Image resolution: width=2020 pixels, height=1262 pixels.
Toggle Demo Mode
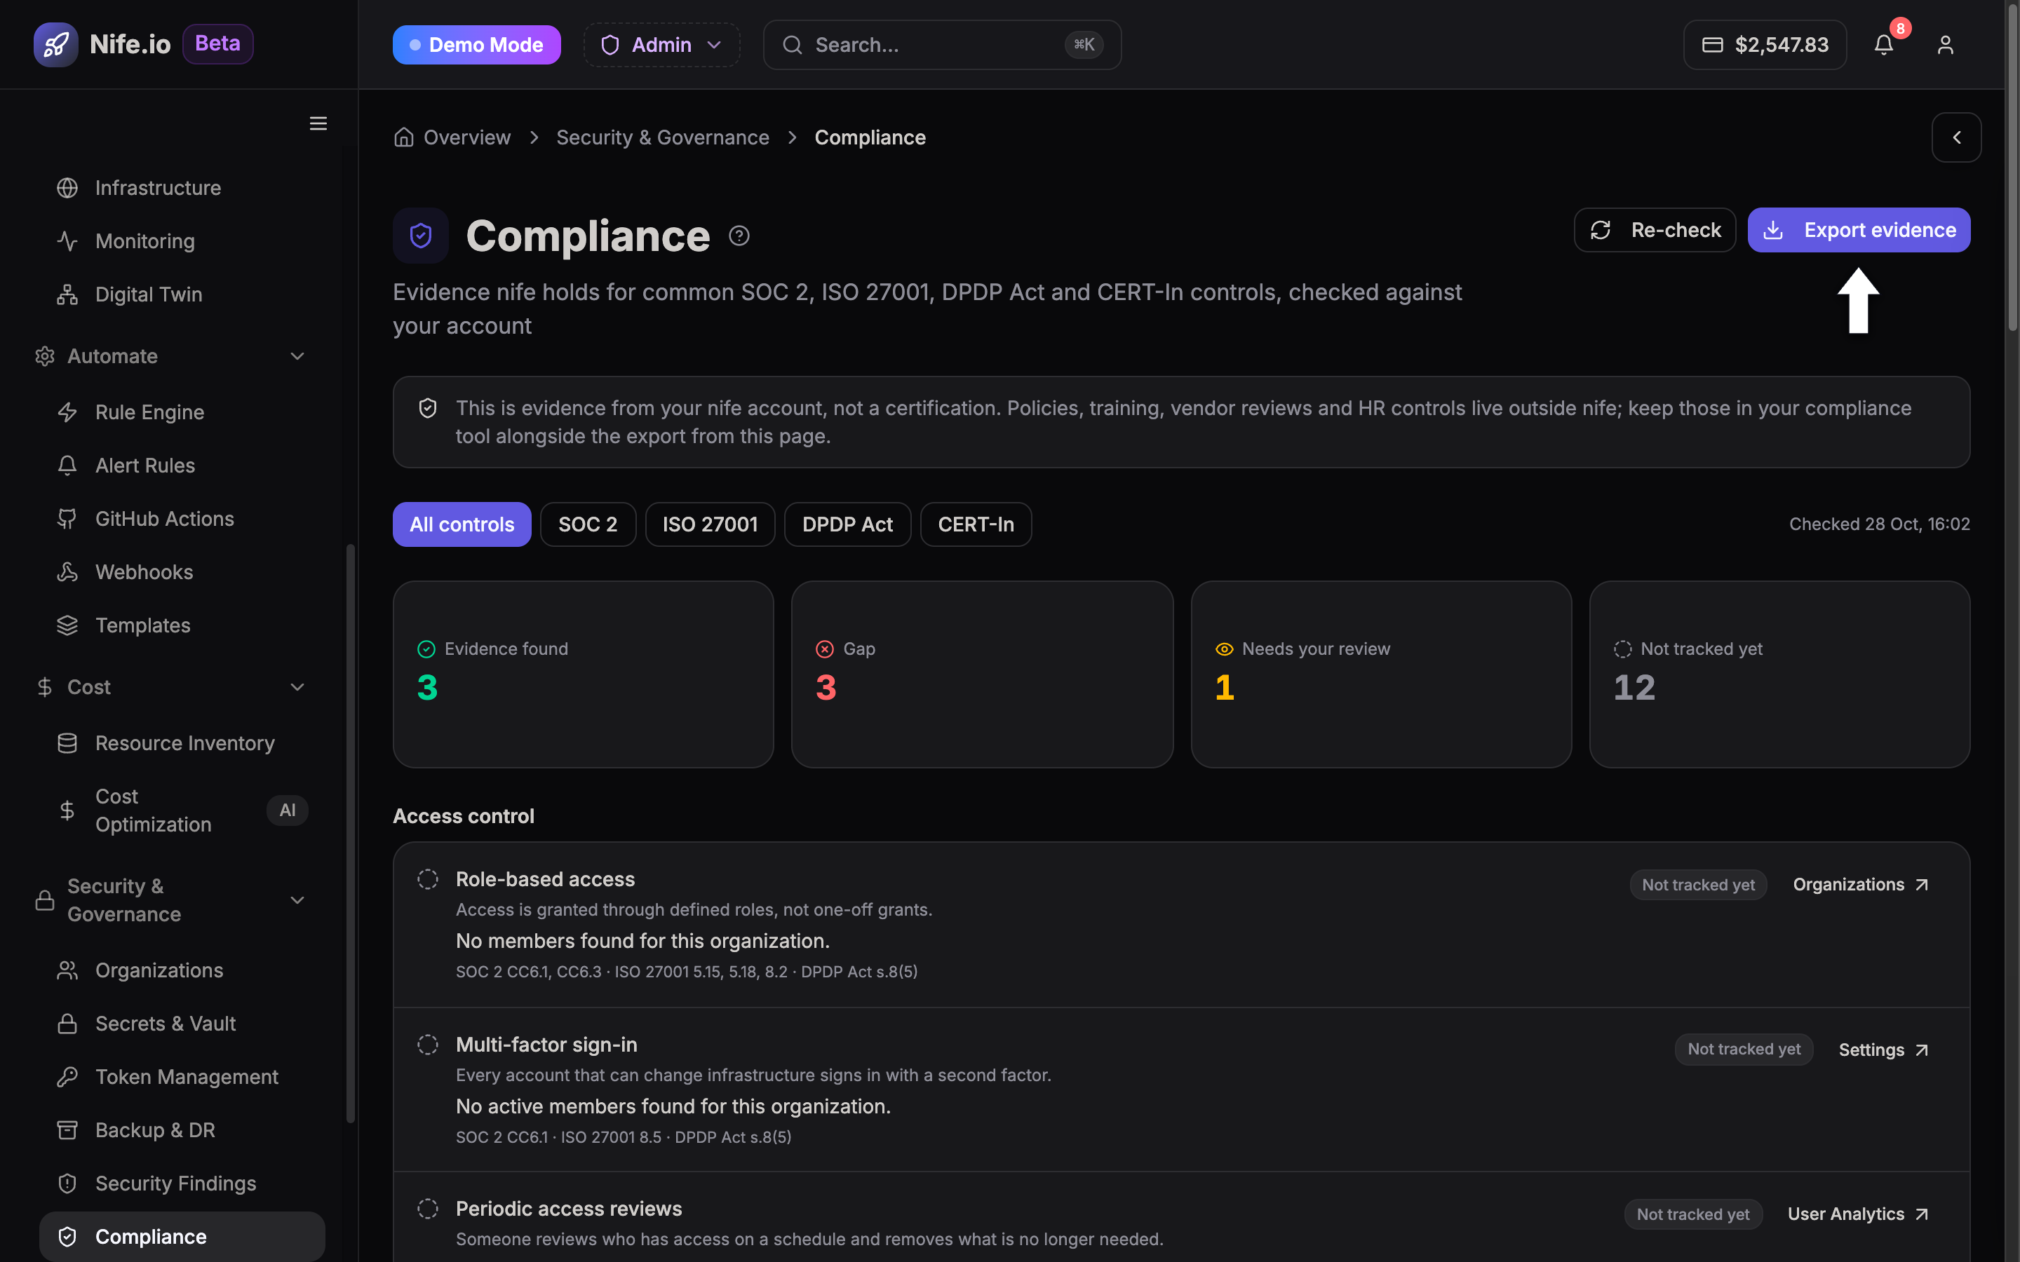pyautogui.click(x=477, y=45)
